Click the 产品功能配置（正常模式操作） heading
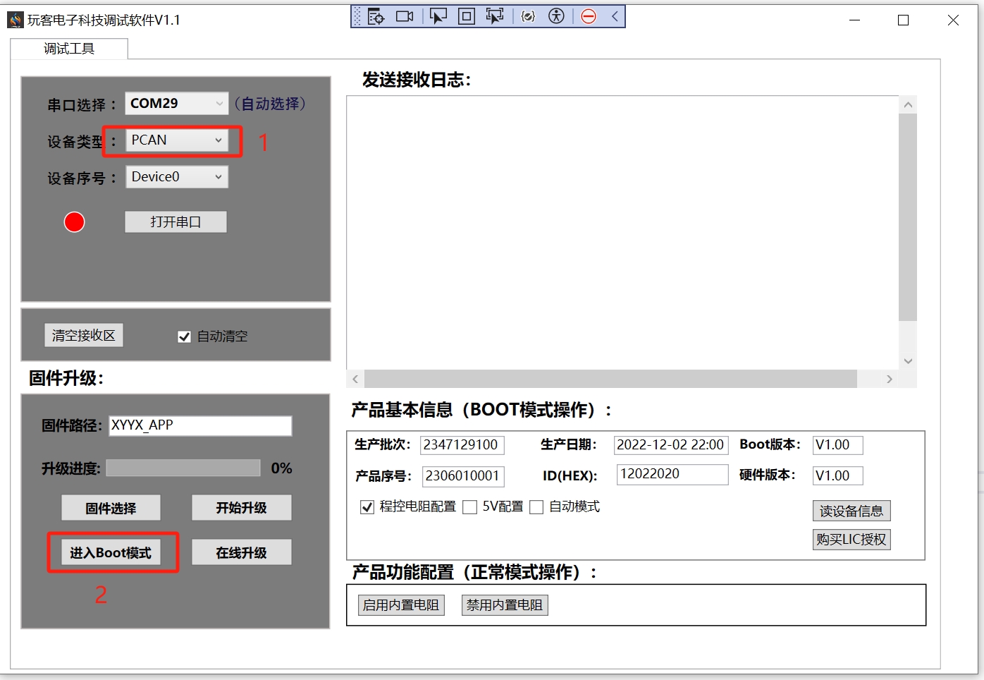This screenshot has height=680, width=984. [474, 572]
